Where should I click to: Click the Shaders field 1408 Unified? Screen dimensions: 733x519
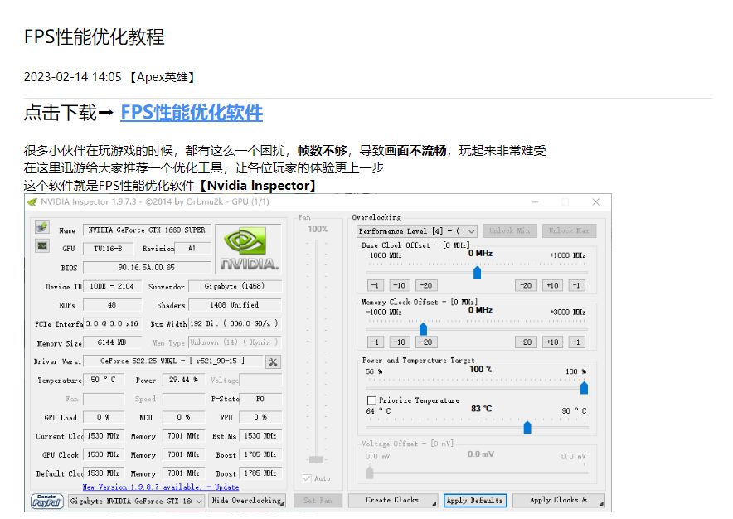[235, 305]
